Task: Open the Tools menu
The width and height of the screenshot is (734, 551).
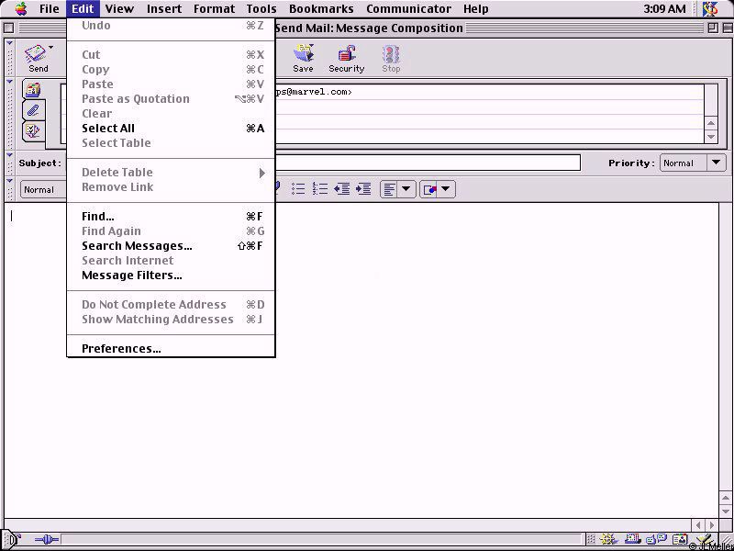Action: point(261,8)
